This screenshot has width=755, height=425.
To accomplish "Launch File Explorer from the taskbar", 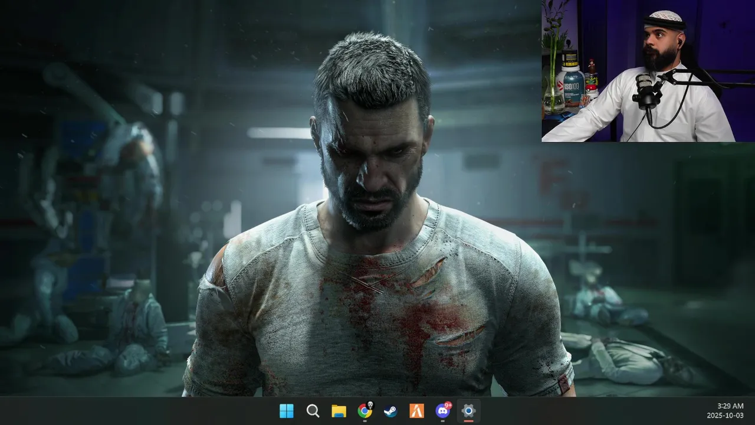I will click(339, 411).
